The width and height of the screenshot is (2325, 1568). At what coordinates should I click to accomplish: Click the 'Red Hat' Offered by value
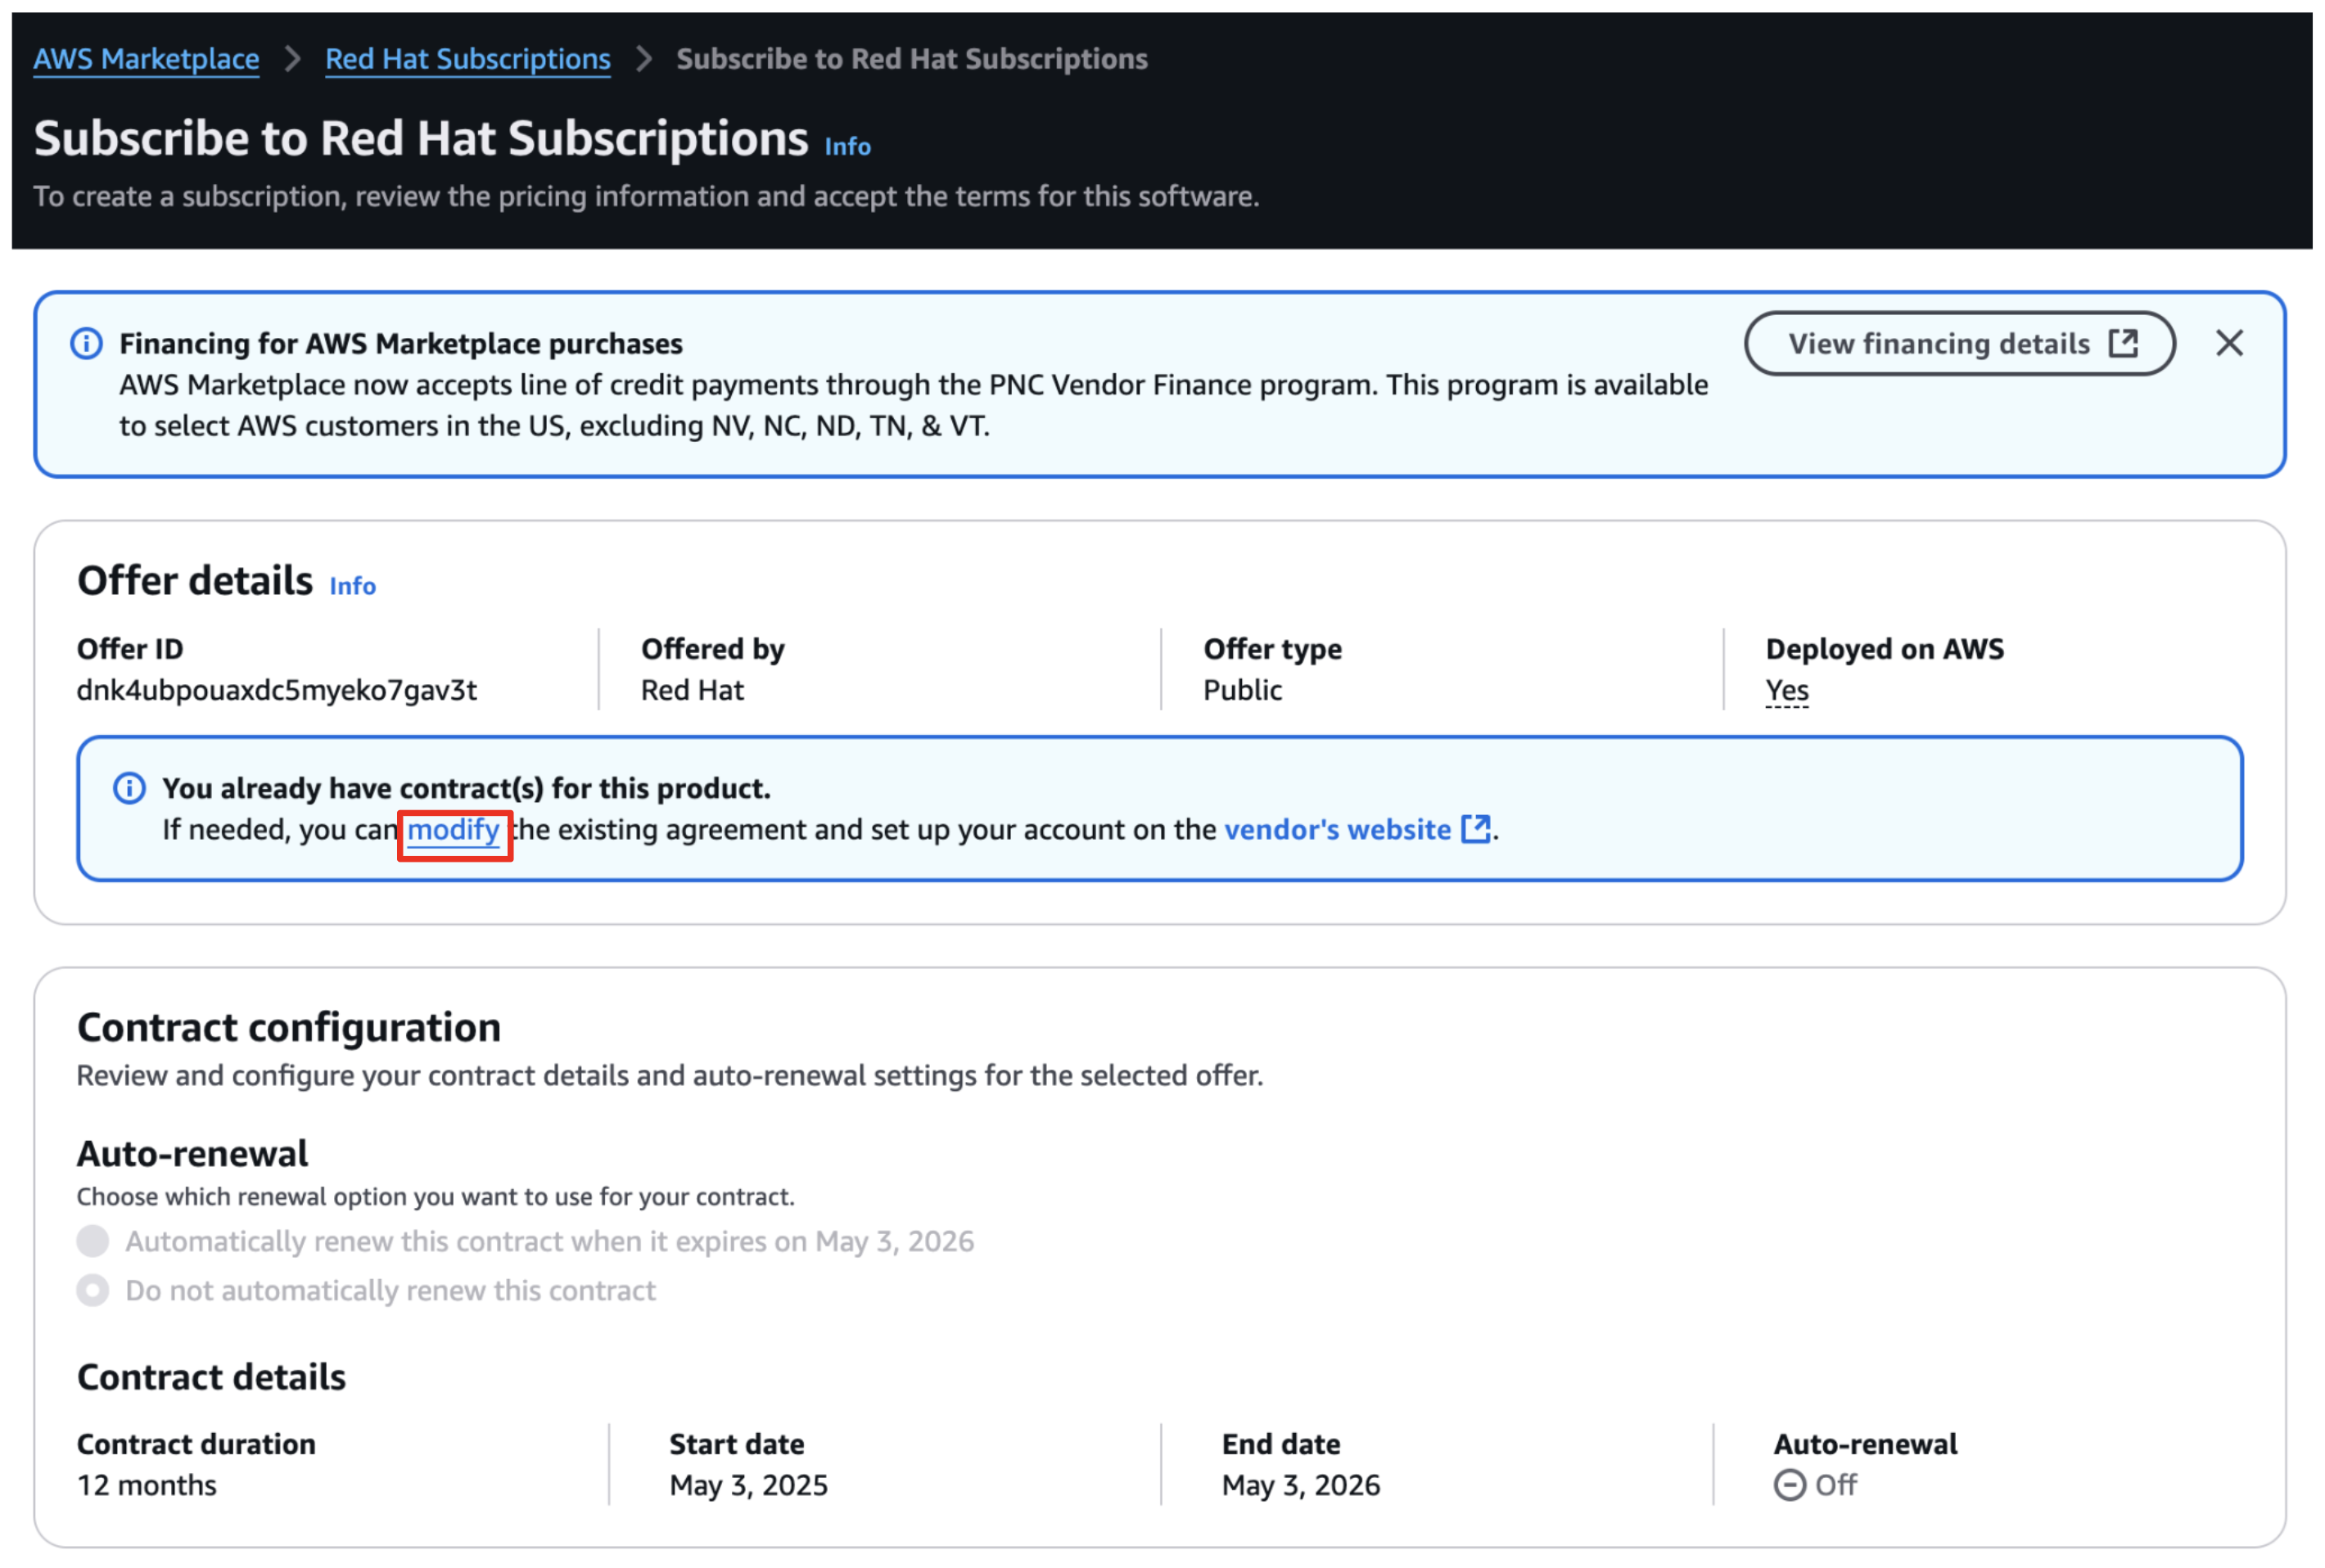pos(693,690)
